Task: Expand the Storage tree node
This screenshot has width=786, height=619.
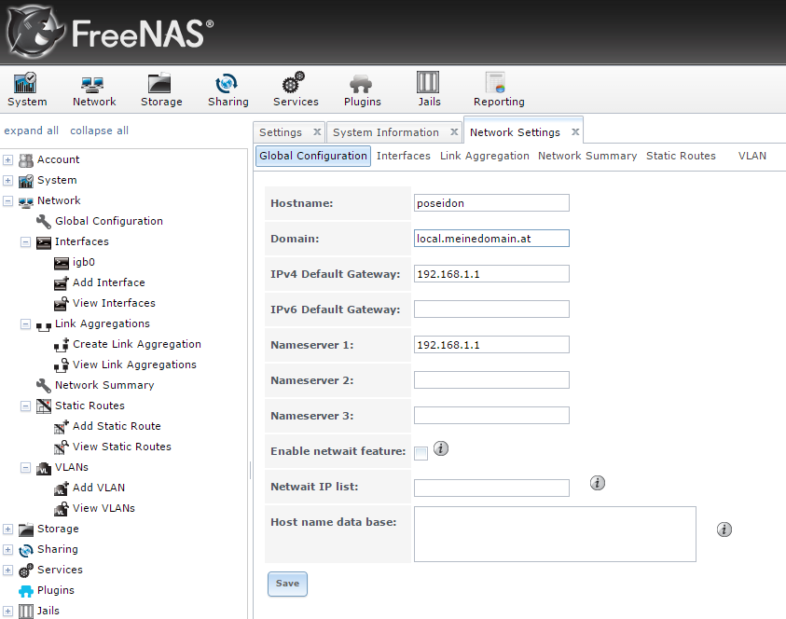Action: (x=7, y=530)
